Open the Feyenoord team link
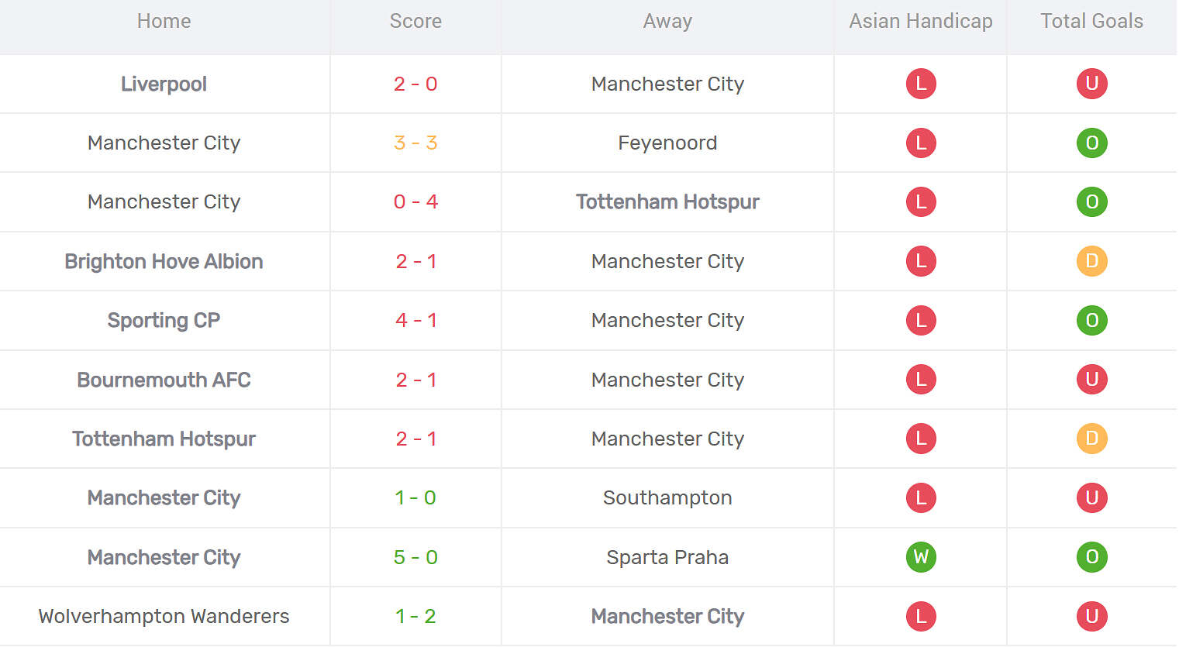Viewport: 1179px width, 647px height. pos(667,143)
